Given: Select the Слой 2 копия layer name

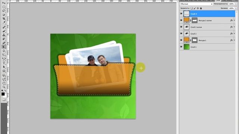Looking at the screenshot, I should (x=196, y=27).
